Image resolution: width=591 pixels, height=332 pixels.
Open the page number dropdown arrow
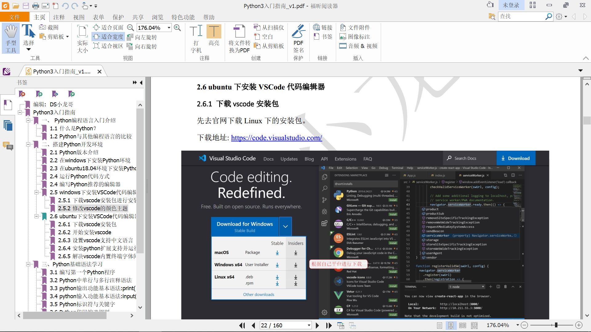coord(309,325)
